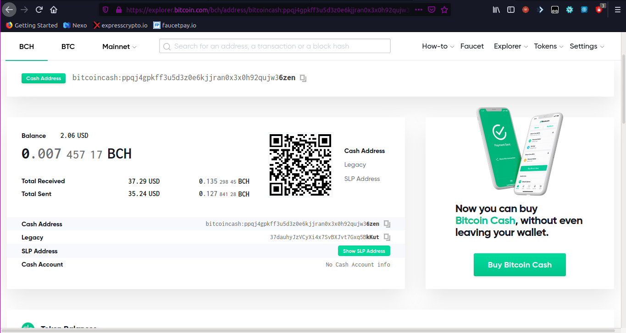Click the bitcoincash address text beside the green badge
This screenshot has height=333, width=626.
click(x=184, y=78)
